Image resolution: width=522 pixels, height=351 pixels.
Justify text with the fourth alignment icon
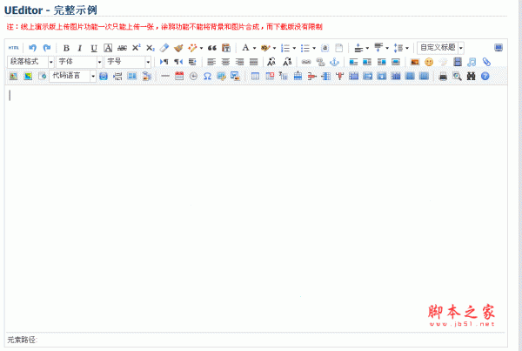pos(254,62)
